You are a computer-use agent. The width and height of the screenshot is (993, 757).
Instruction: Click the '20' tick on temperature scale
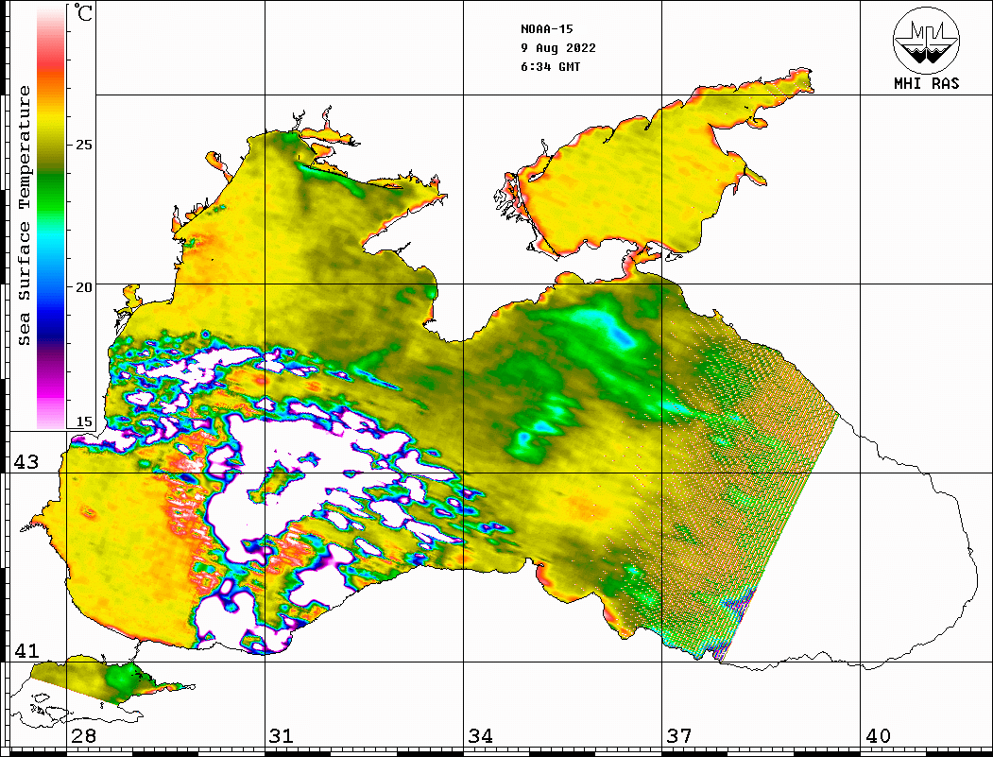pos(83,287)
